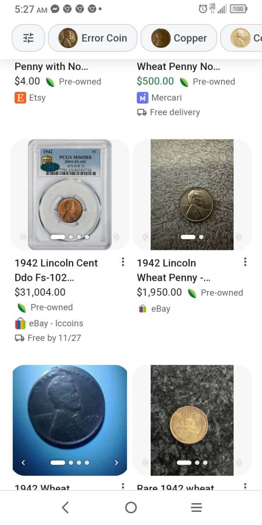262x525 pixels.
Task: Open the 1942 Lincoln Cent Ddo Fs-102 listing title
Action: pyautogui.click(x=56, y=269)
